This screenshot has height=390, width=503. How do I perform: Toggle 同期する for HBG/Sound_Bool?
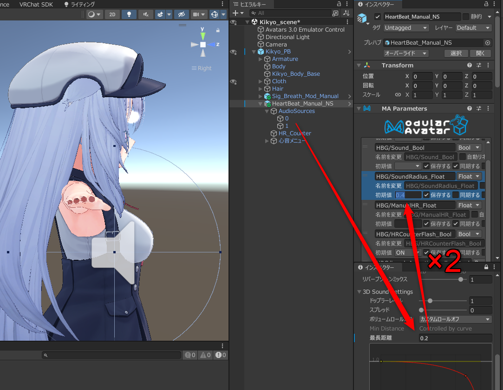[456, 166]
